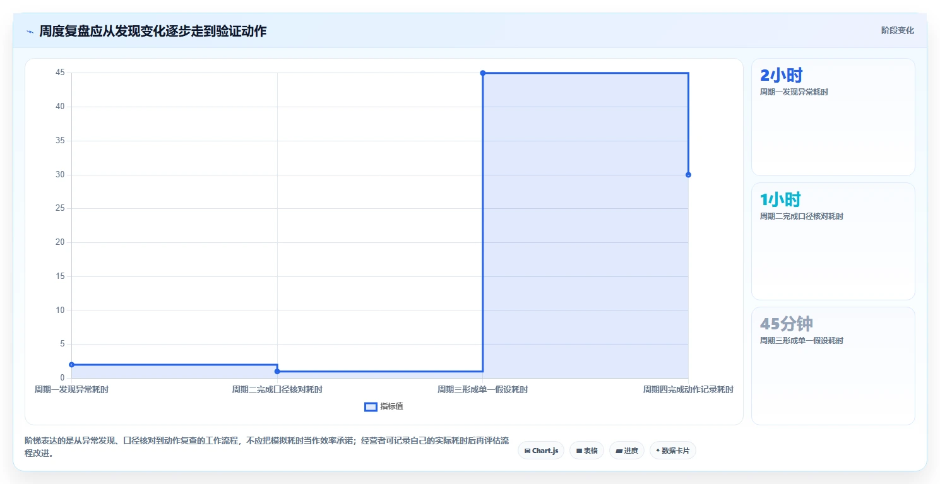This screenshot has height=484, width=940.
Task: Click the footnote paragraph starting 阶梯表达的是
Action: 266,446
